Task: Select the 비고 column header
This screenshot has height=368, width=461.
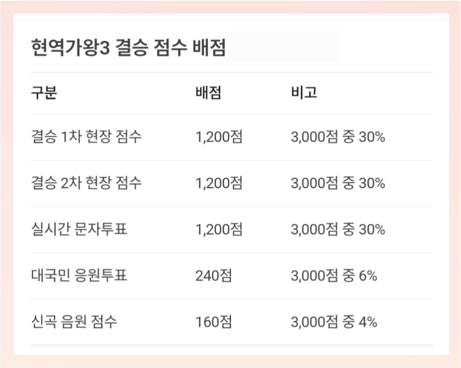Action: pyautogui.click(x=304, y=93)
